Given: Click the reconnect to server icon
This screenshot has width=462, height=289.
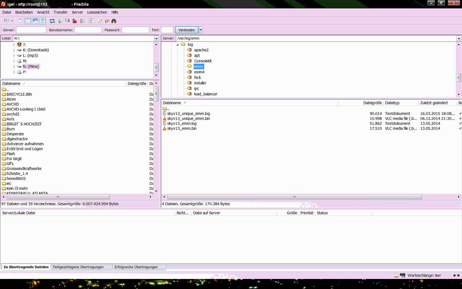Looking at the screenshot, I should (82, 21).
